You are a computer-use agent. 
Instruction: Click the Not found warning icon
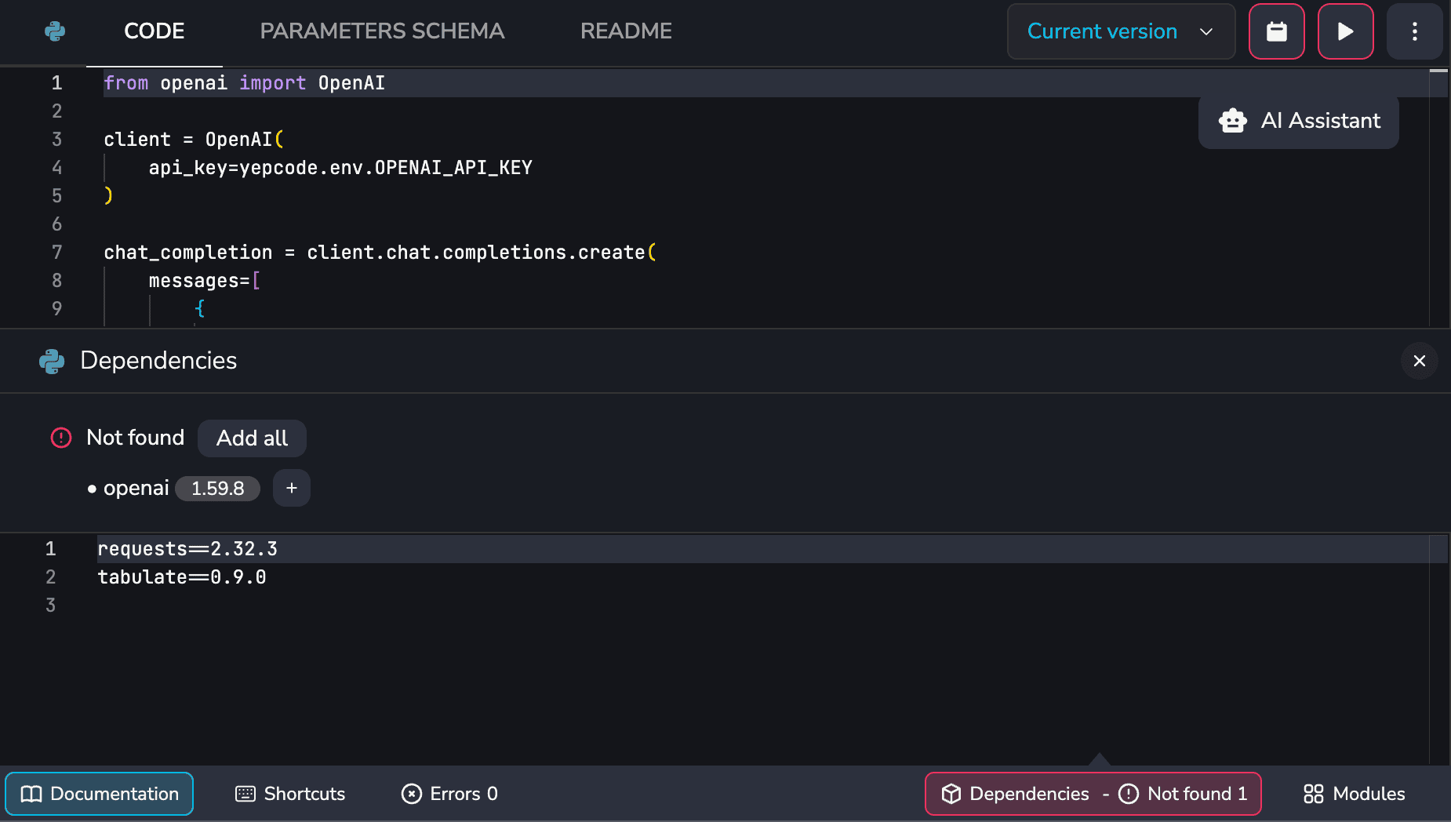(x=61, y=438)
